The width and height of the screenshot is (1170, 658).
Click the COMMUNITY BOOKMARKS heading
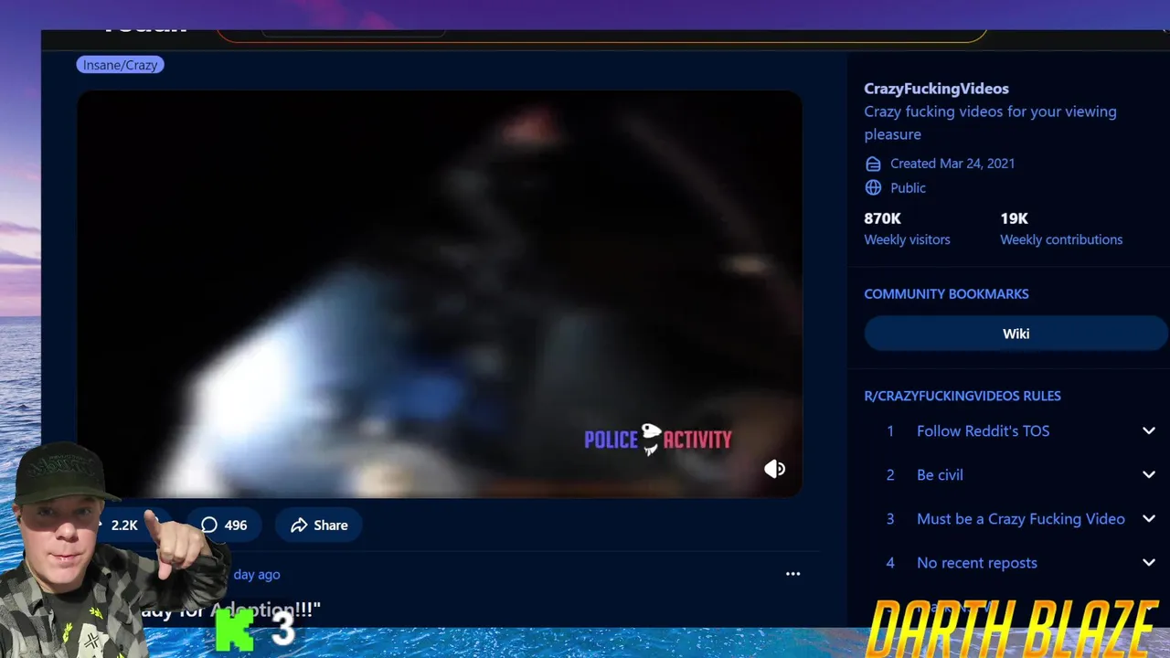[x=946, y=293]
